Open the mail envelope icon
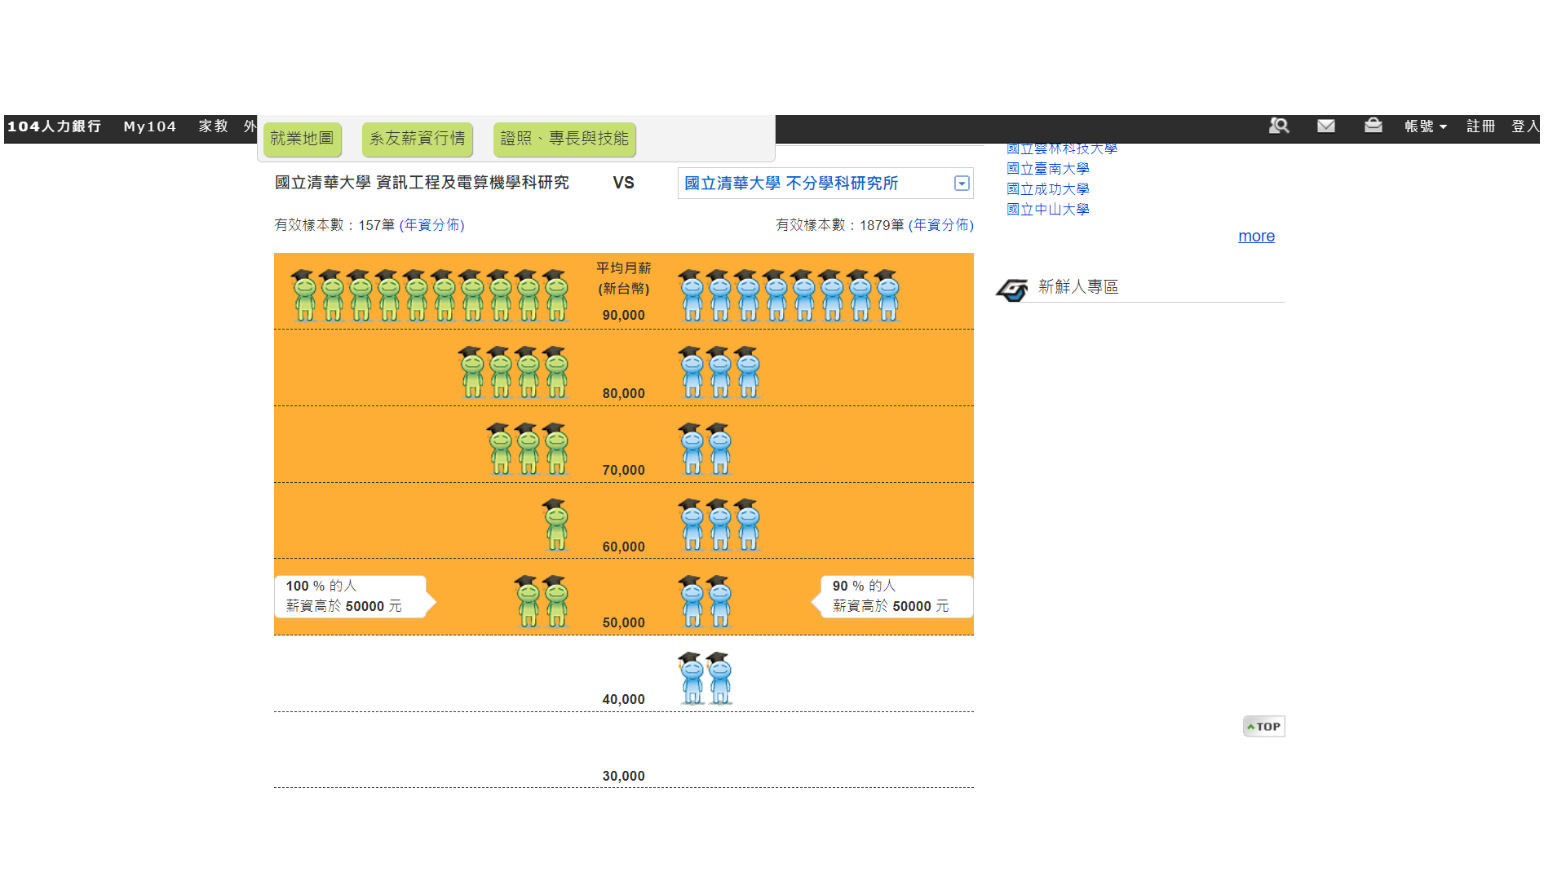Viewport: 1566px width, 881px height. (x=1326, y=126)
